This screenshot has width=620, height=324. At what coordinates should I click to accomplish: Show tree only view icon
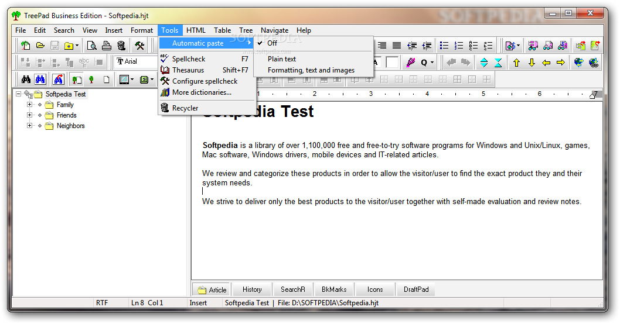tap(91, 80)
